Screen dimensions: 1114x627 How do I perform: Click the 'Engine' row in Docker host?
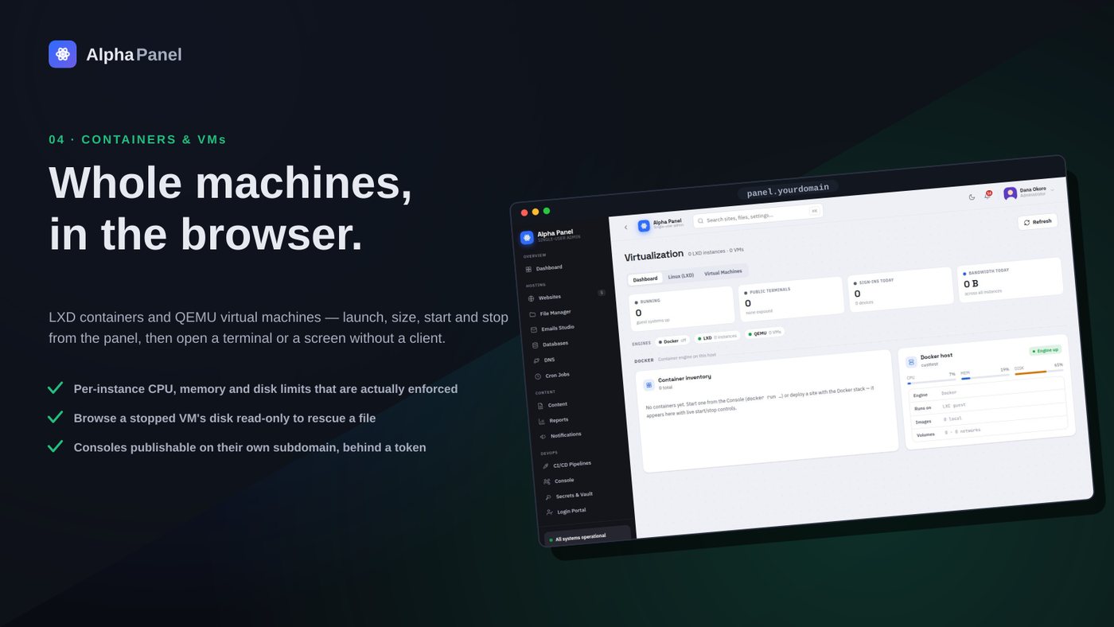[988, 390]
